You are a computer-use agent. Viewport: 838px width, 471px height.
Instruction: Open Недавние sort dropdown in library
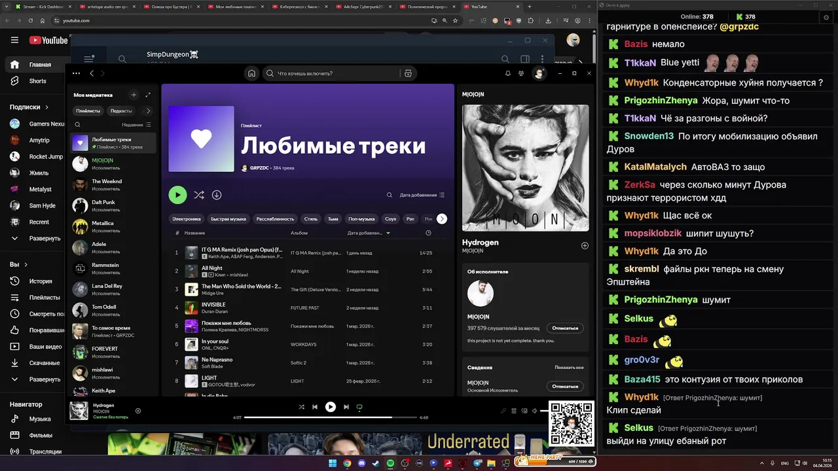(x=136, y=124)
